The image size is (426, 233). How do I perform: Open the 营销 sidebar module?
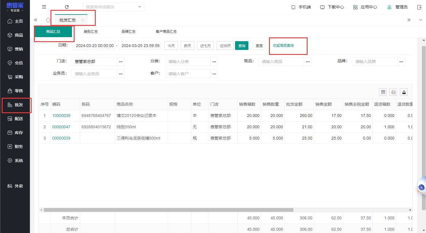(x=15, y=49)
